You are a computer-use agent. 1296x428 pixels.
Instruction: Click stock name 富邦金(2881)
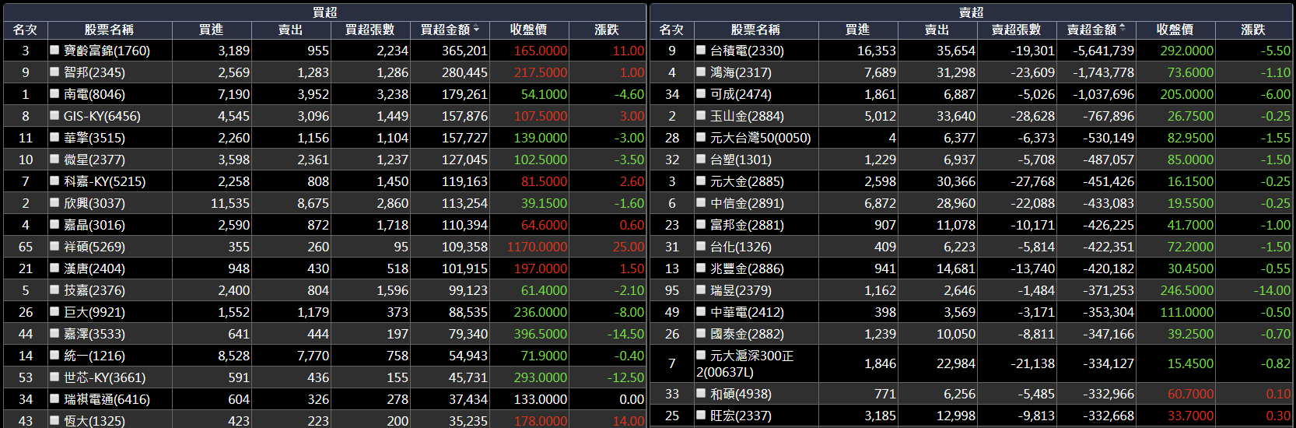(x=747, y=225)
